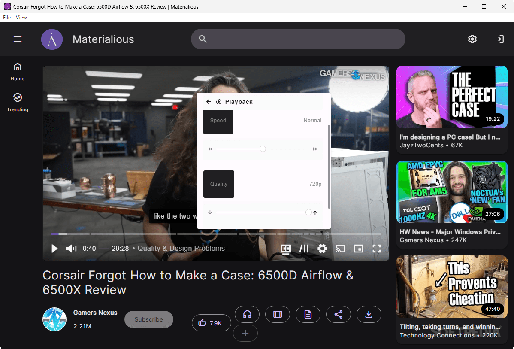Play the video

pyautogui.click(x=54, y=249)
